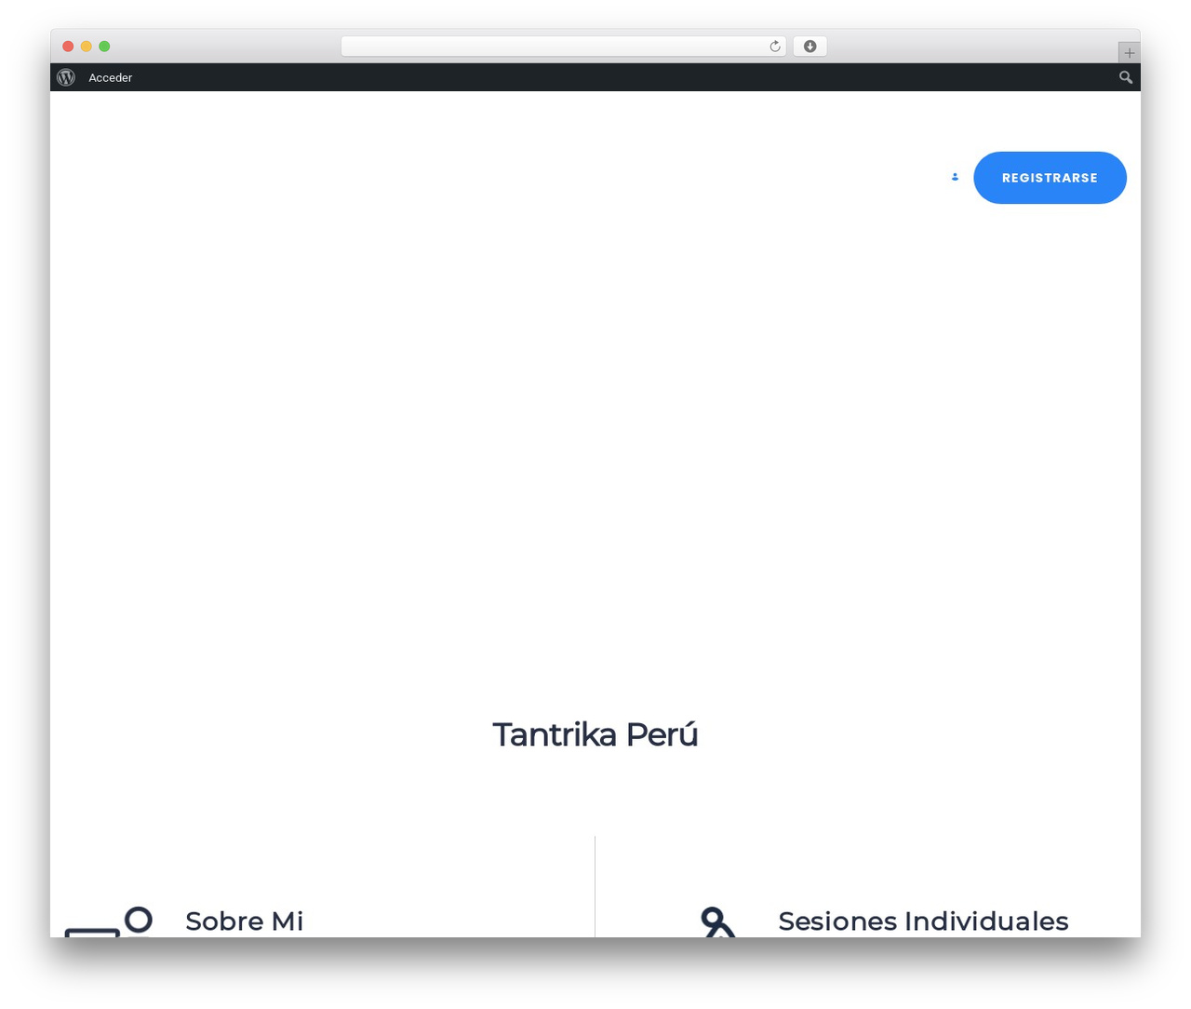Click the Sobre Mi person icon
The height and width of the screenshot is (1009, 1191).
tap(109, 922)
